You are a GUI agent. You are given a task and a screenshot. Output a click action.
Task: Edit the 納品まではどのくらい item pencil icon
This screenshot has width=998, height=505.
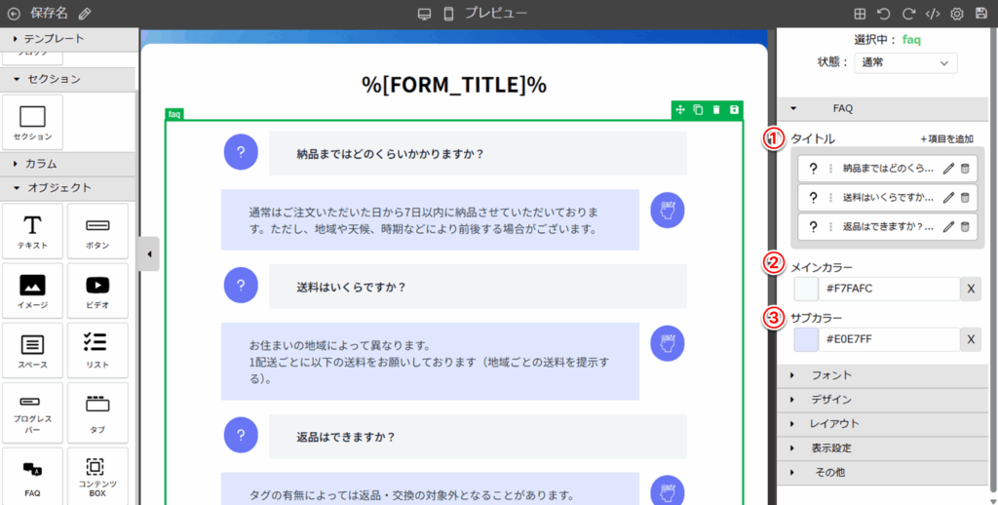948,169
